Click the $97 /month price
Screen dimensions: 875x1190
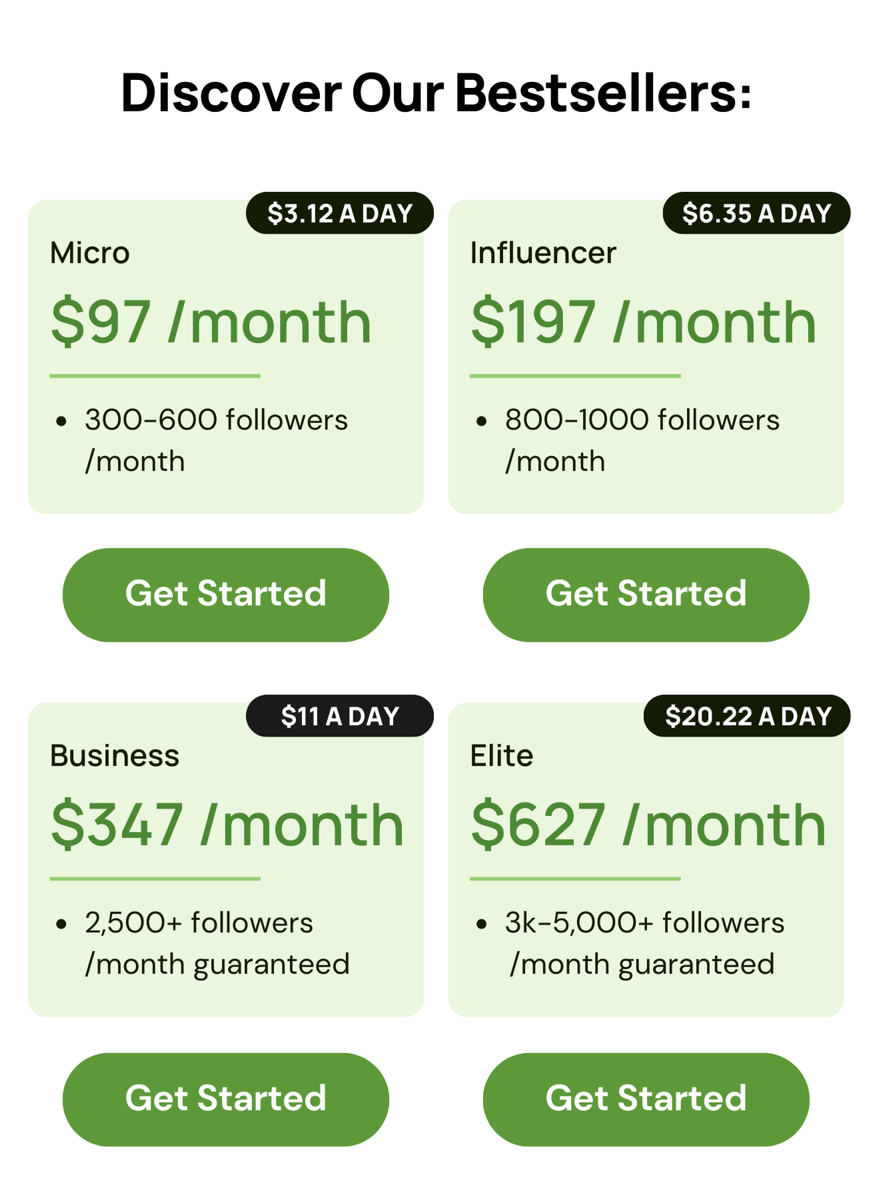click(211, 322)
